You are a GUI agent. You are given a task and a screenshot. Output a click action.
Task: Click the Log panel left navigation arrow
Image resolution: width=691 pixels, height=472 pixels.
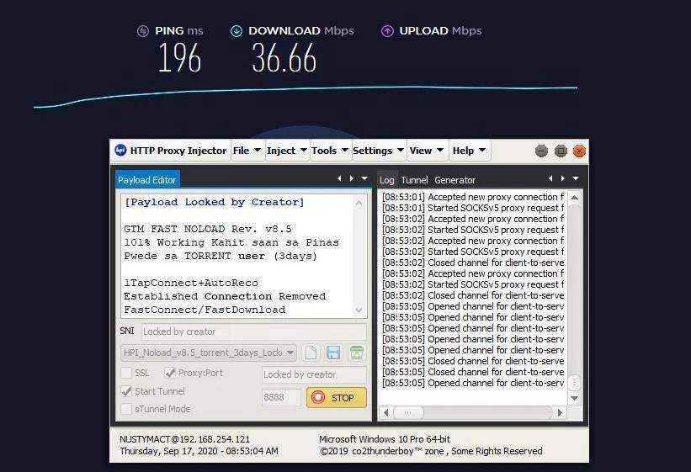(550, 178)
